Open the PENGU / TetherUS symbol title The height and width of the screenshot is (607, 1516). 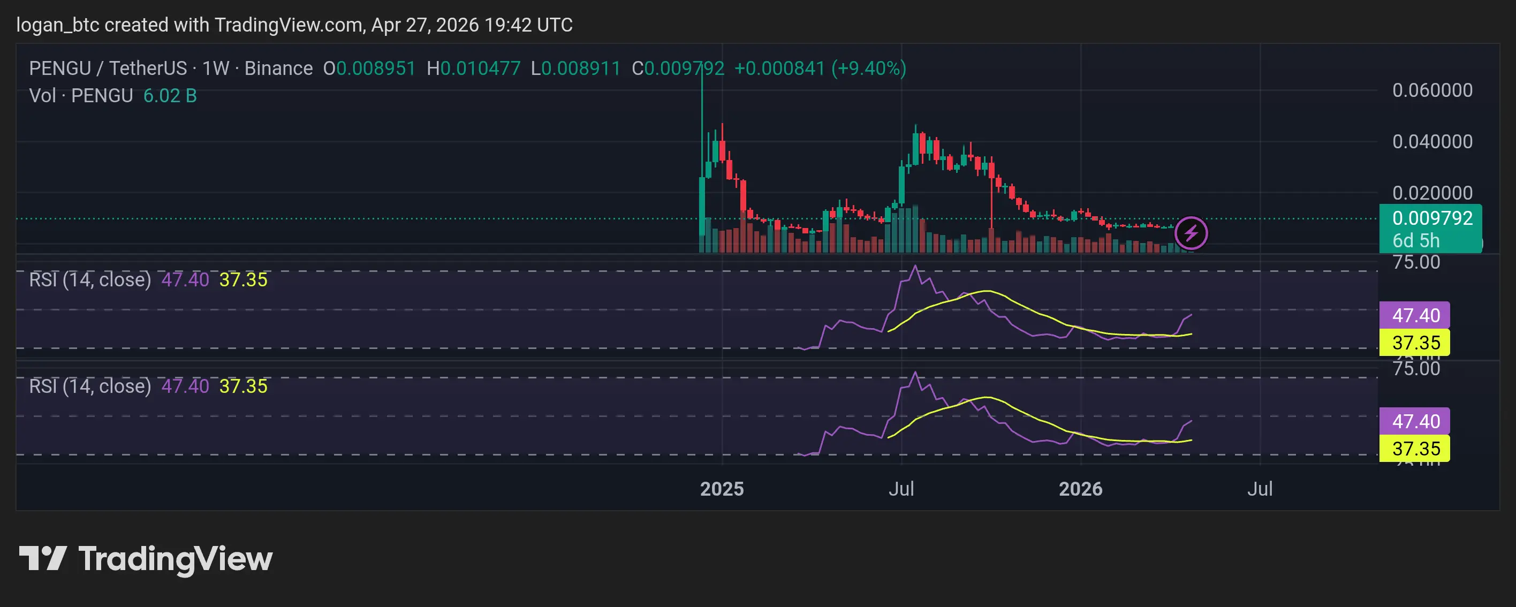pos(108,69)
